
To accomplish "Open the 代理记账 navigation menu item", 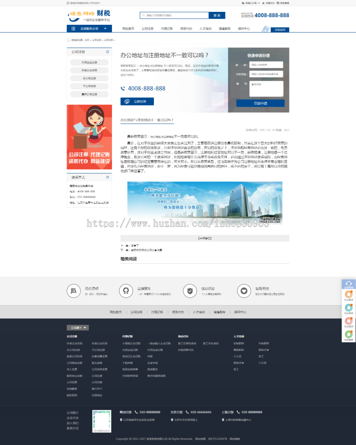I will coord(167,28).
